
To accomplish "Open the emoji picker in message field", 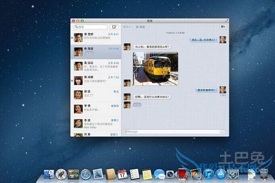I will point(222,132).
